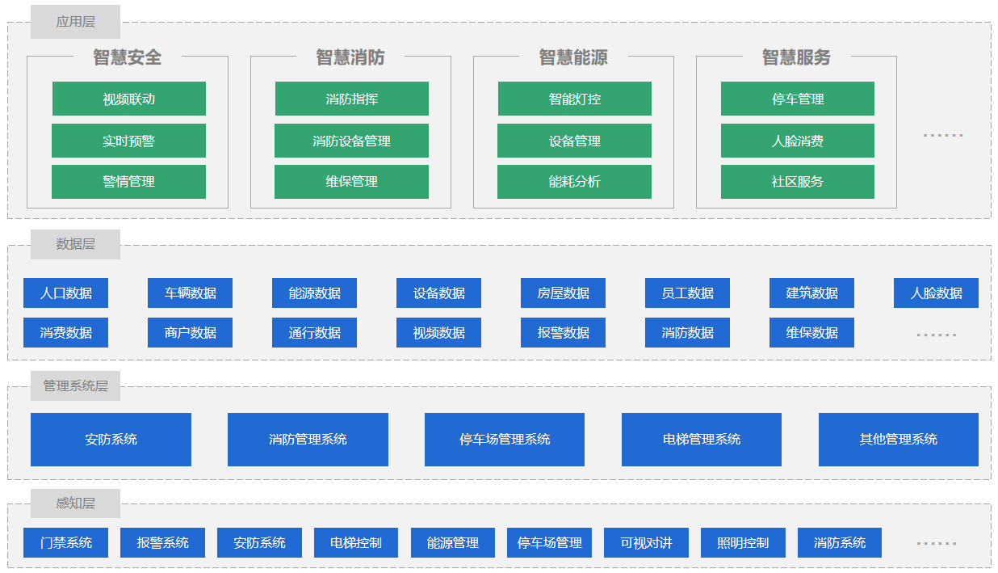Select the 实时预警 green box
The width and height of the screenshot is (998, 573).
tap(129, 141)
